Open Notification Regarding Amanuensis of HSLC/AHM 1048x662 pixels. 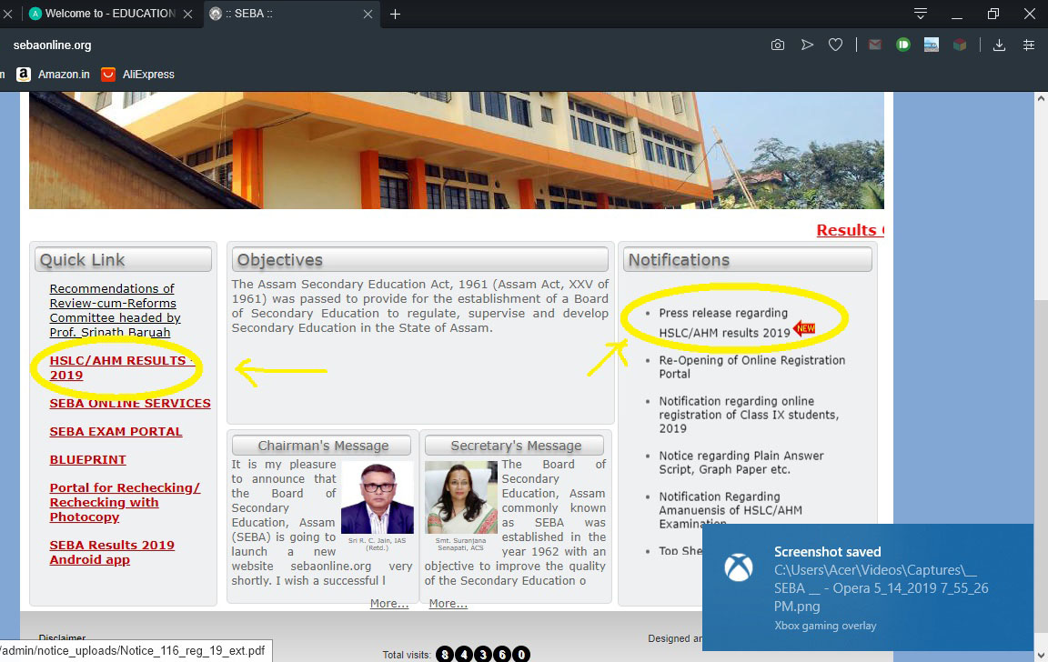click(731, 510)
